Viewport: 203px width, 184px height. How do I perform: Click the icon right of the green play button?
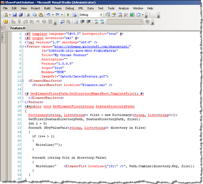[74, 15]
